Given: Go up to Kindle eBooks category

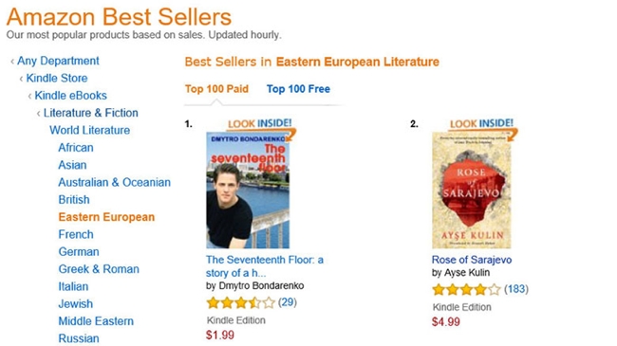Looking at the screenshot, I should coord(71,96).
